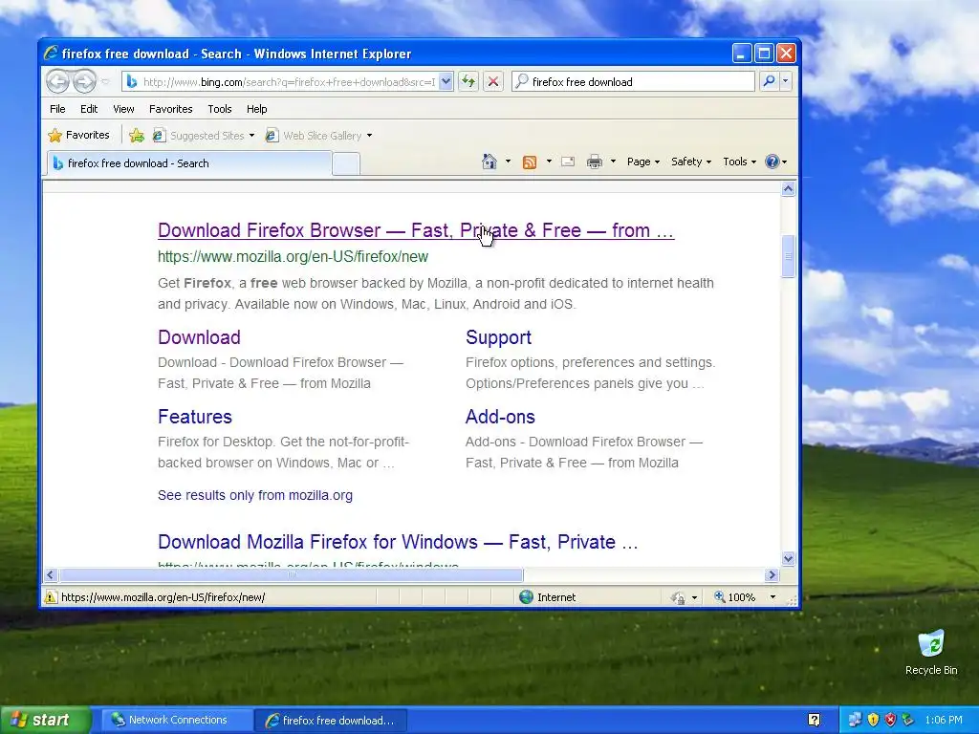Click the horizontal scrollbar right arrow
This screenshot has width=979, height=734.
click(x=772, y=574)
